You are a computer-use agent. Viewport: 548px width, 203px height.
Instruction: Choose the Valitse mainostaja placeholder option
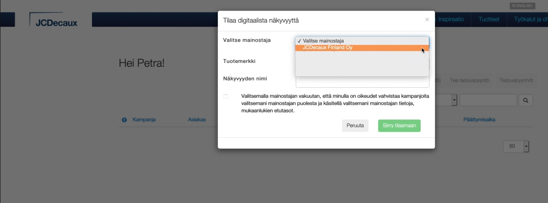(x=362, y=41)
